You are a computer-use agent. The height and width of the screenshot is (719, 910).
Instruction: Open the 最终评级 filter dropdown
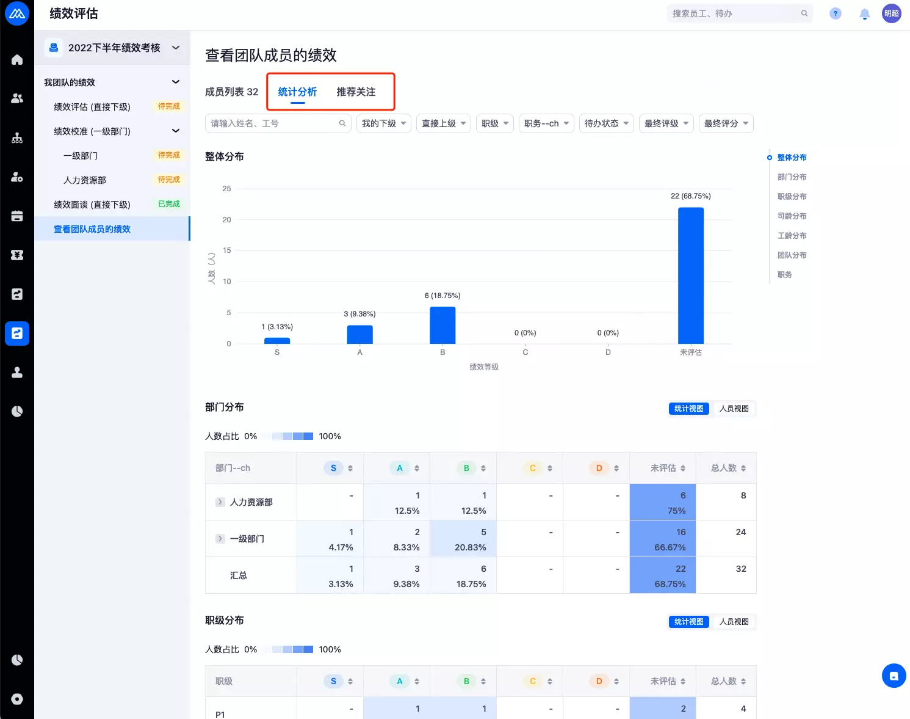coord(666,123)
